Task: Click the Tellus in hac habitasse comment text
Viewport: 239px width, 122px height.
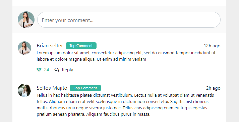Action: (125, 105)
